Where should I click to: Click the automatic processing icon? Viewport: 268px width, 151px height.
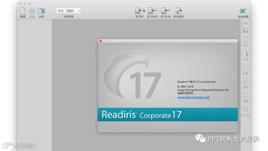243,11
